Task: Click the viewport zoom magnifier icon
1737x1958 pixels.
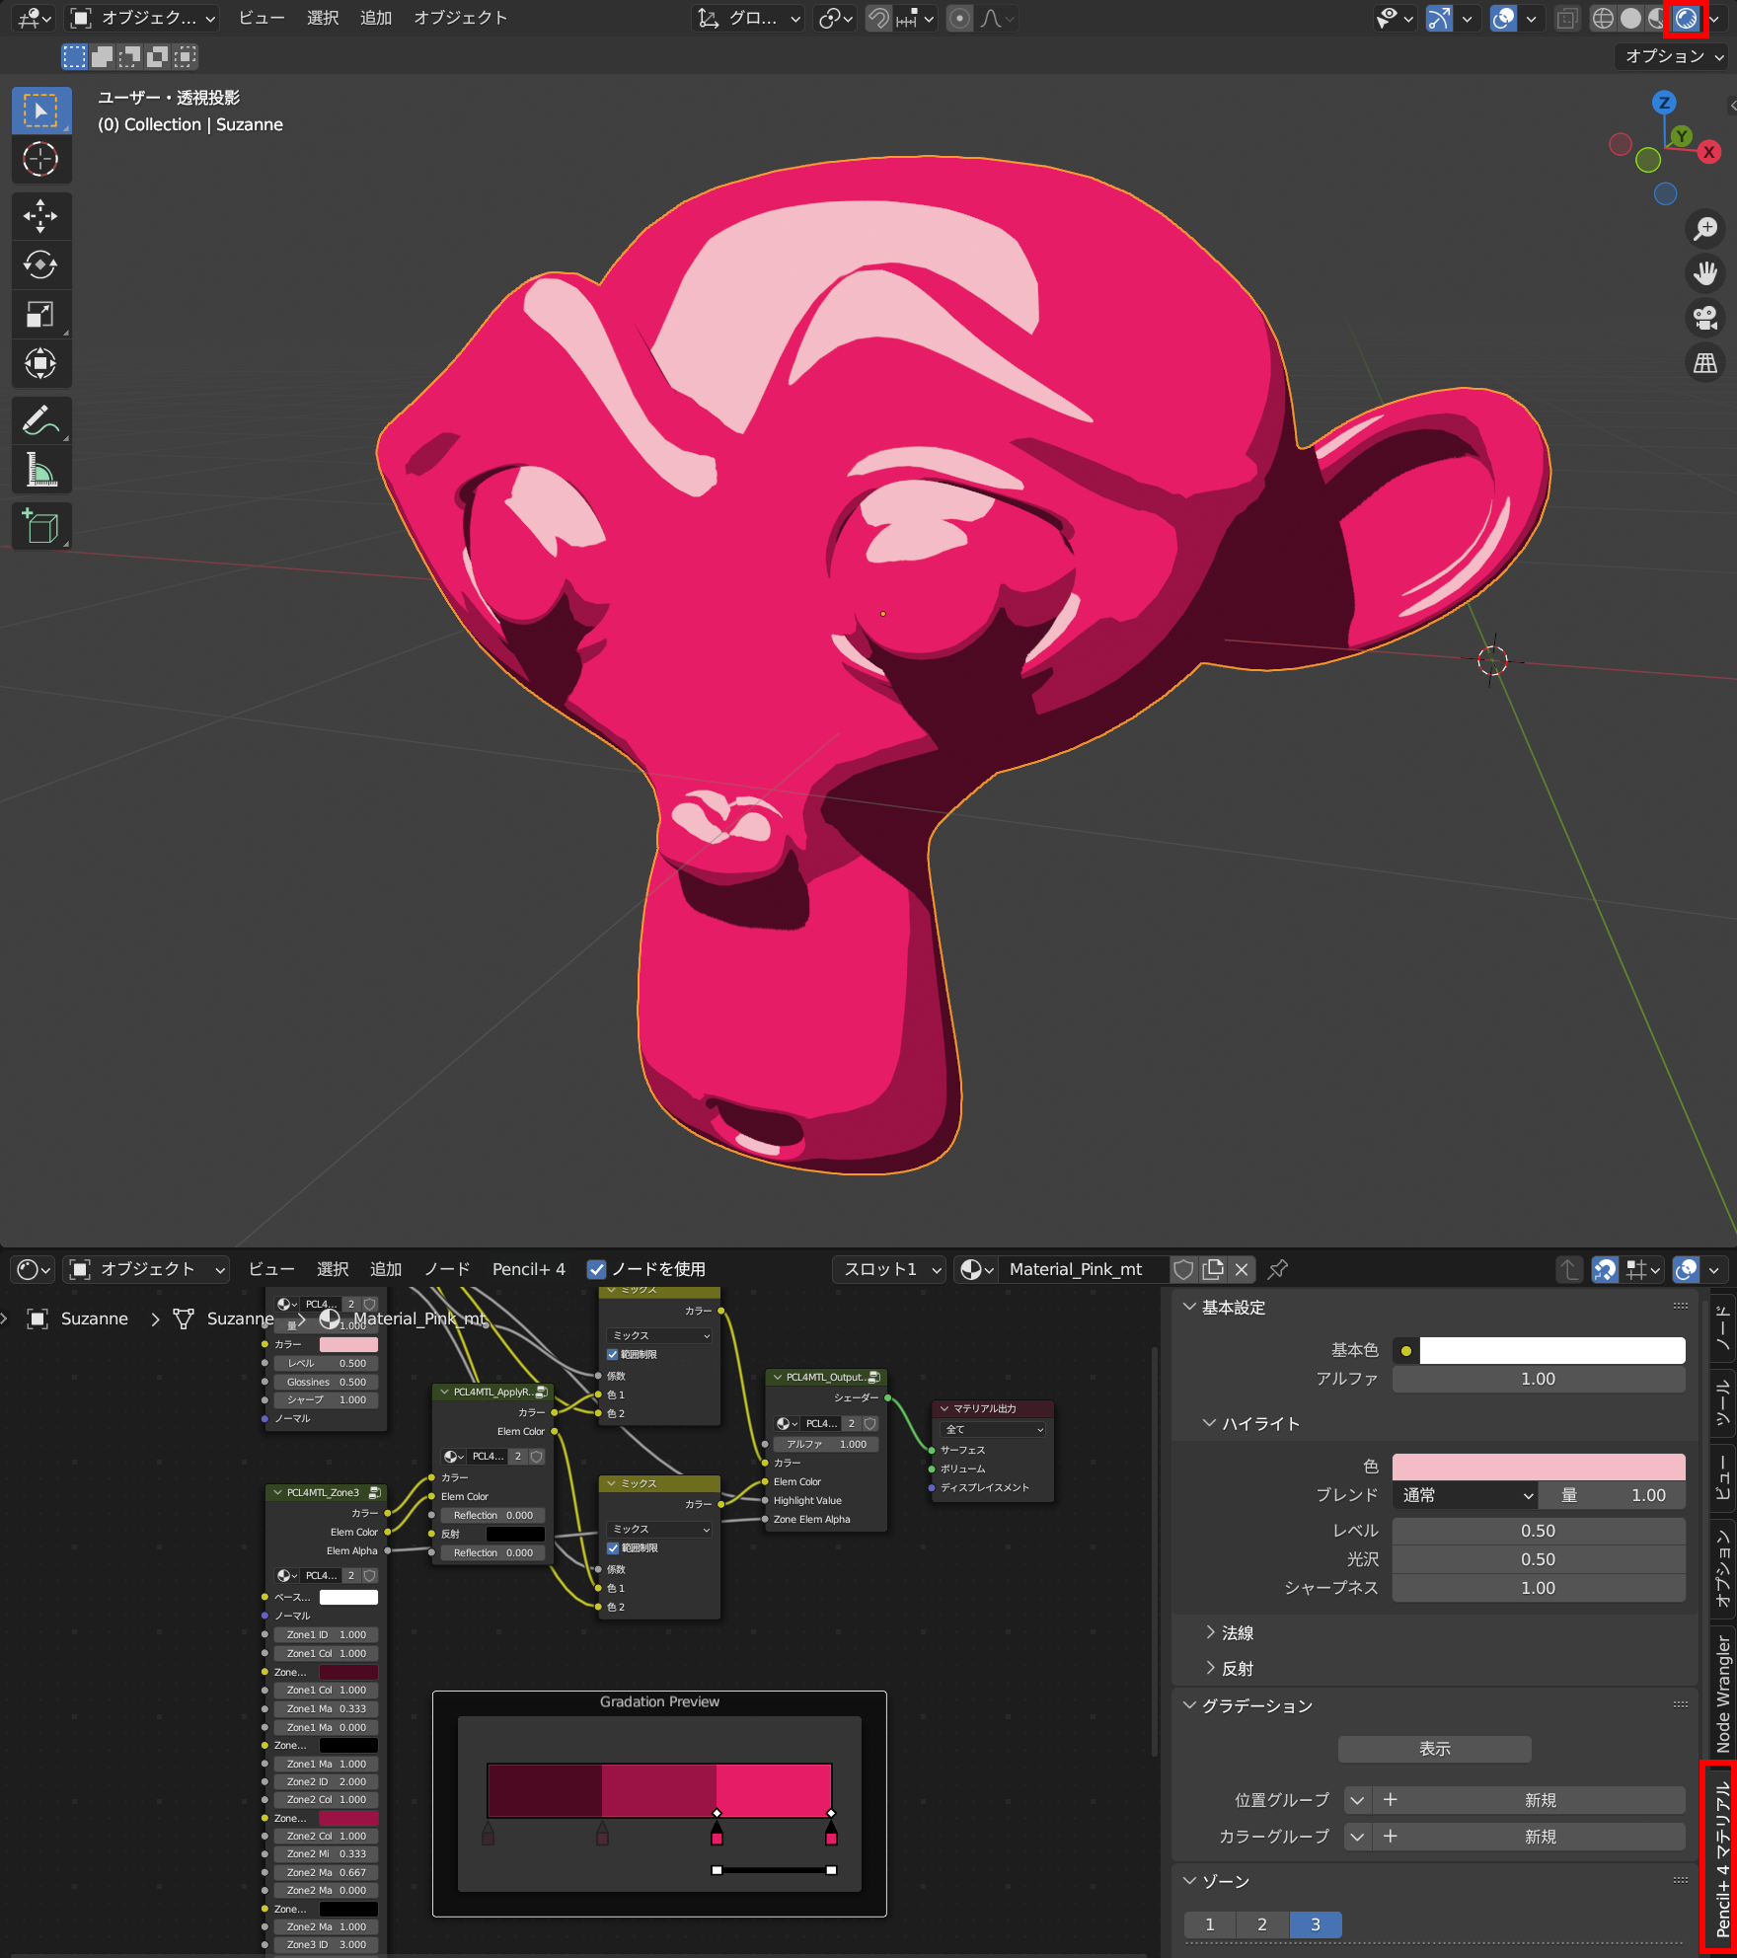Action: pyautogui.click(x=1704, y=228)
